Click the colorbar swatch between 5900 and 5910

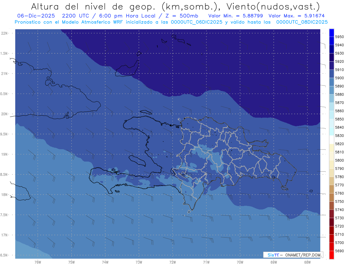[x=331, y=74]
